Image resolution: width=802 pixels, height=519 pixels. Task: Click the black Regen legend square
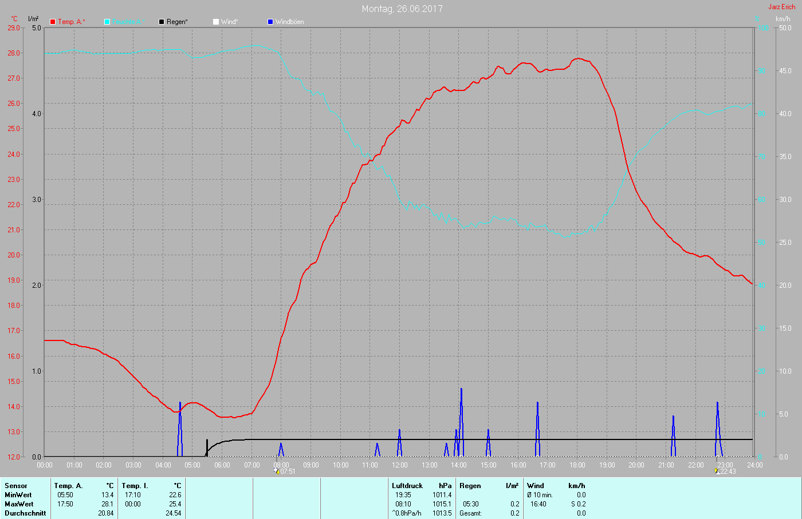coord(162,22)
